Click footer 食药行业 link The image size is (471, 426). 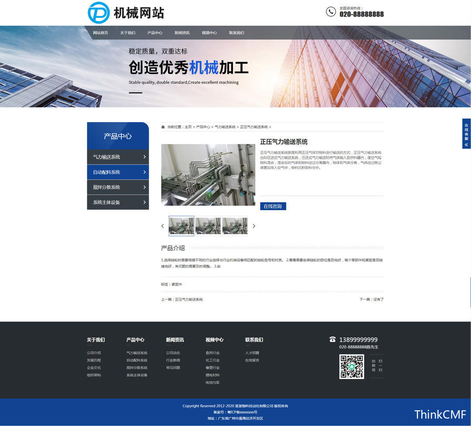coord(212,353)
